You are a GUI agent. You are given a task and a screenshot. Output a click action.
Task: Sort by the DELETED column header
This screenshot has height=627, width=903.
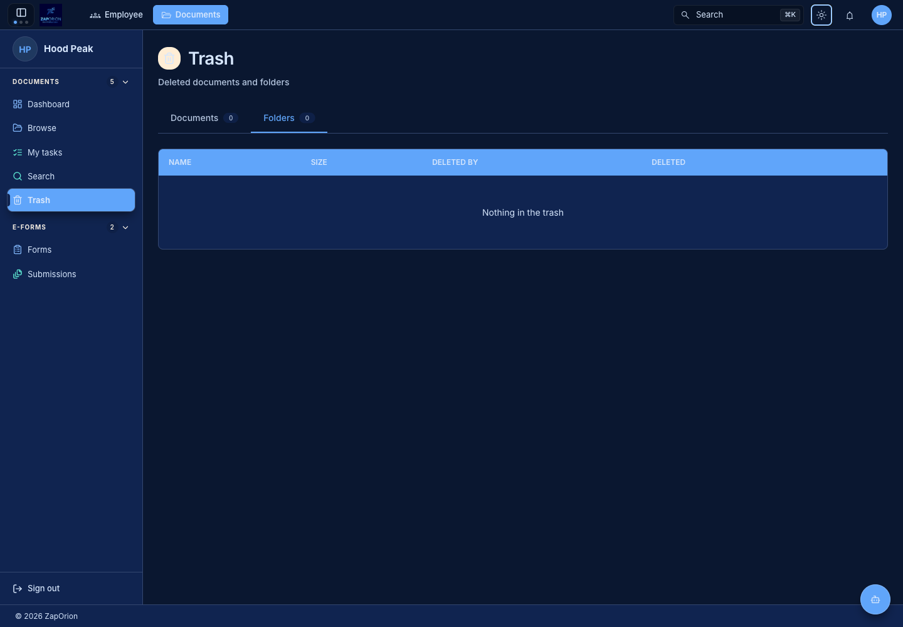tap(668, 162)
